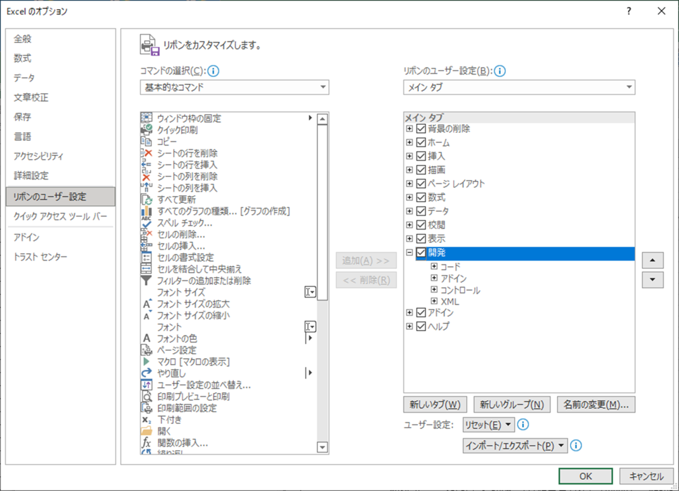Expand the コントロール group node
The width and height of the screenshot is (679, 491).
435,290
